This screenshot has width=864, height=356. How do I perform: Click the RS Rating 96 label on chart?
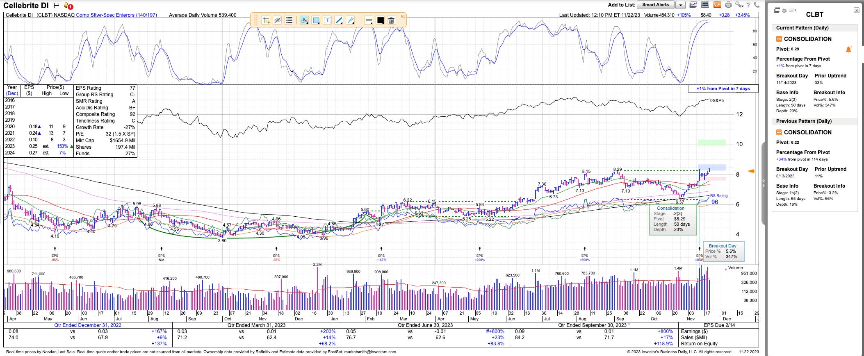(x=718, y=199)
